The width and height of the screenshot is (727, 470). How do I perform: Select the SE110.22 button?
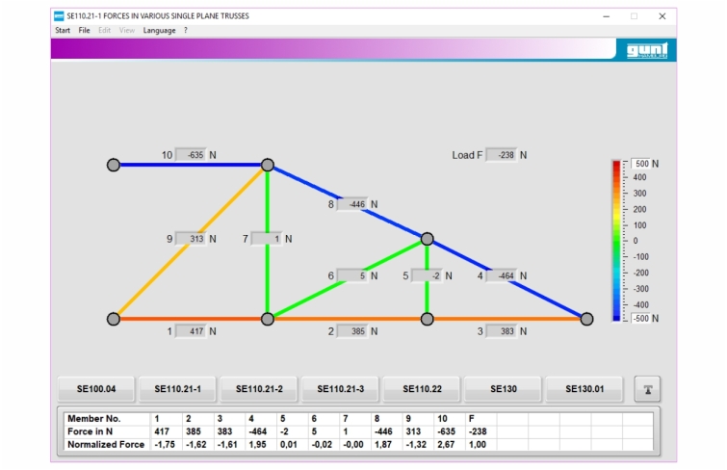tap(421, 389)
